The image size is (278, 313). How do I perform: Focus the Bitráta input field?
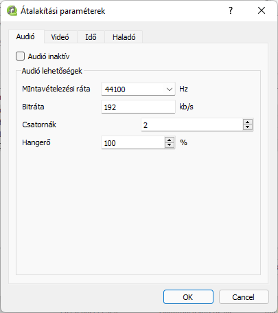coord(138,107)
